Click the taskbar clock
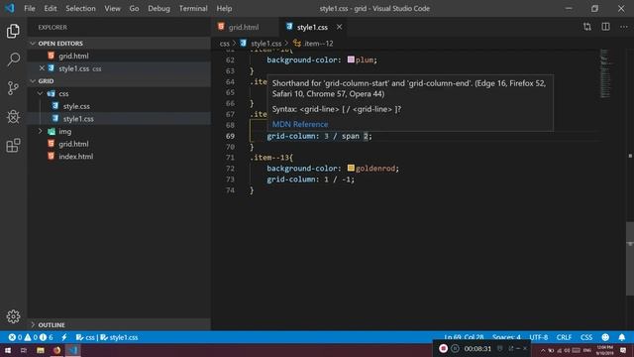The image size is (634, 357). 605,350
